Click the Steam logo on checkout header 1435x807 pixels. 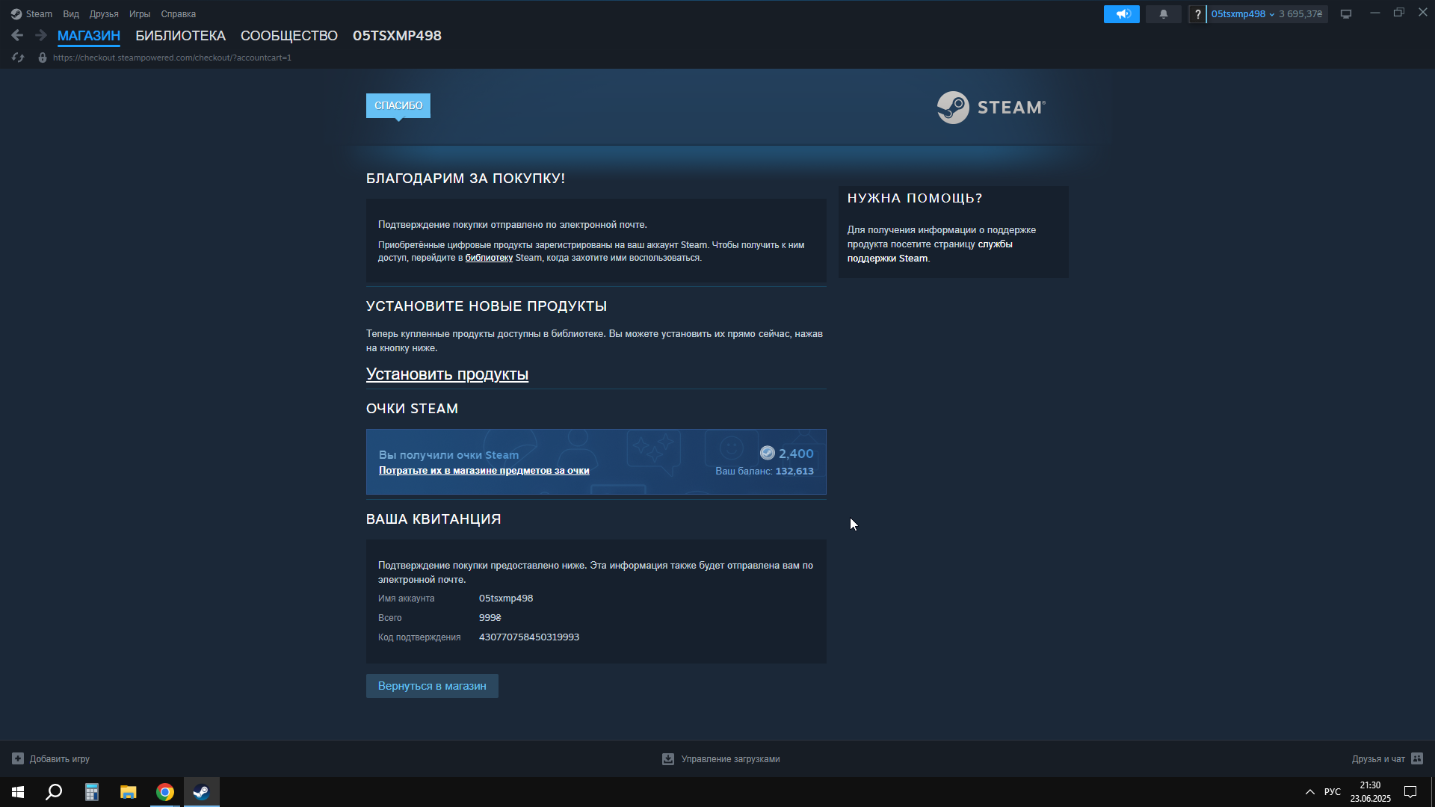[991, 108]
